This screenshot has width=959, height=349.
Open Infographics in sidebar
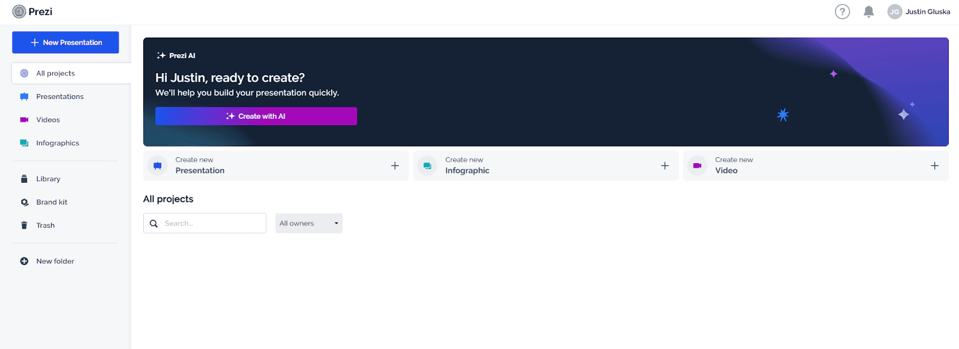(58, 143)
